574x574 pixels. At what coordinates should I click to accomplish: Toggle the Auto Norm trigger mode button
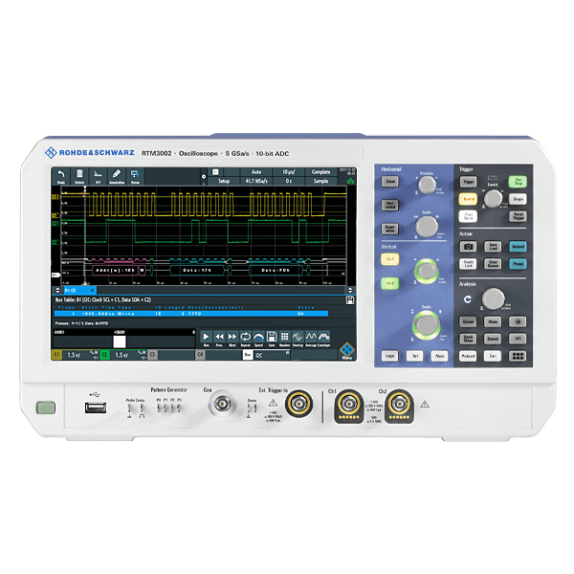click(468, 216)
